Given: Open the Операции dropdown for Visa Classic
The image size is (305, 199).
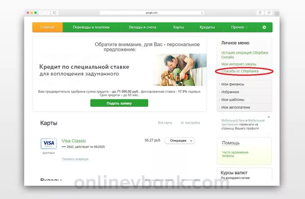Looking at the screenshot, I should (180, 140).
